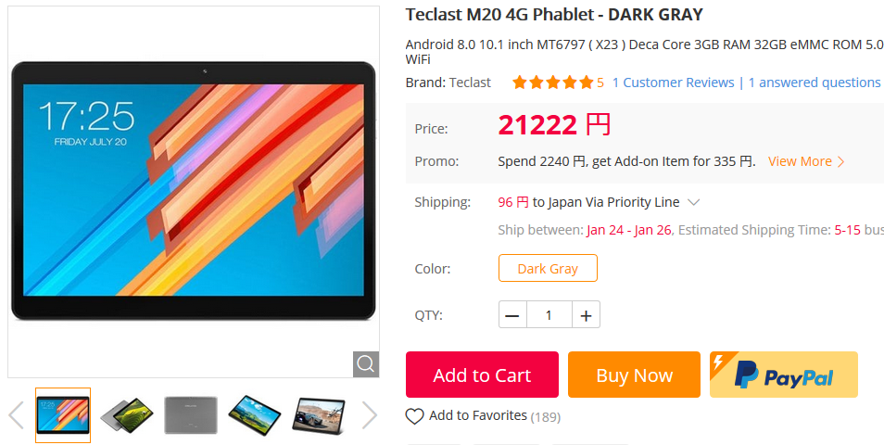Select the thumbnail showing racing car screen
Screen dimensions: 884x445
coord(319,415)
